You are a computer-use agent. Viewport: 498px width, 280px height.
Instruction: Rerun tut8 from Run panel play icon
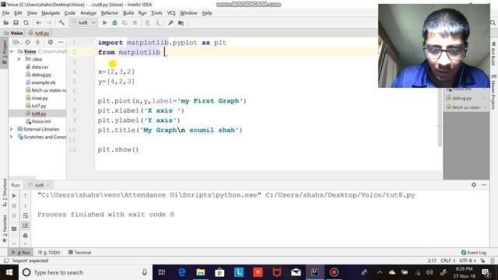(14, 196)
